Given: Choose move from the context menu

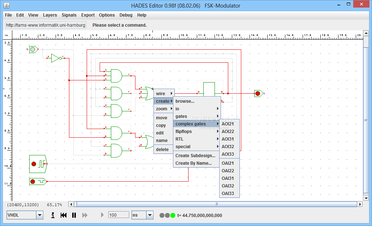Looking at the screenshot, I should [x=164, y=118].
